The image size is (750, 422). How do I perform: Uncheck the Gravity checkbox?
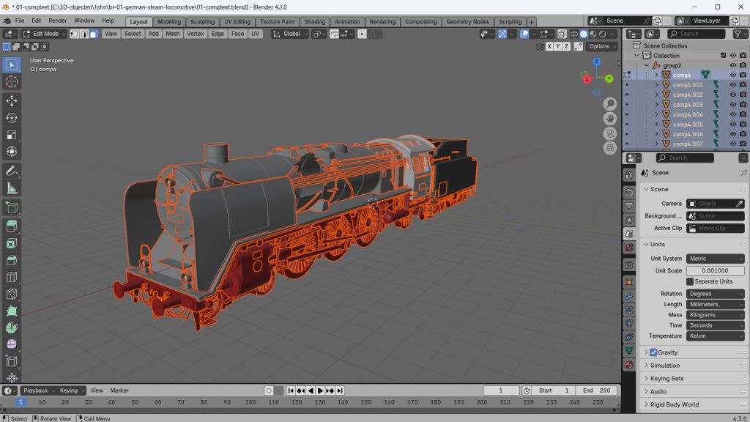[x=653, y=352]
